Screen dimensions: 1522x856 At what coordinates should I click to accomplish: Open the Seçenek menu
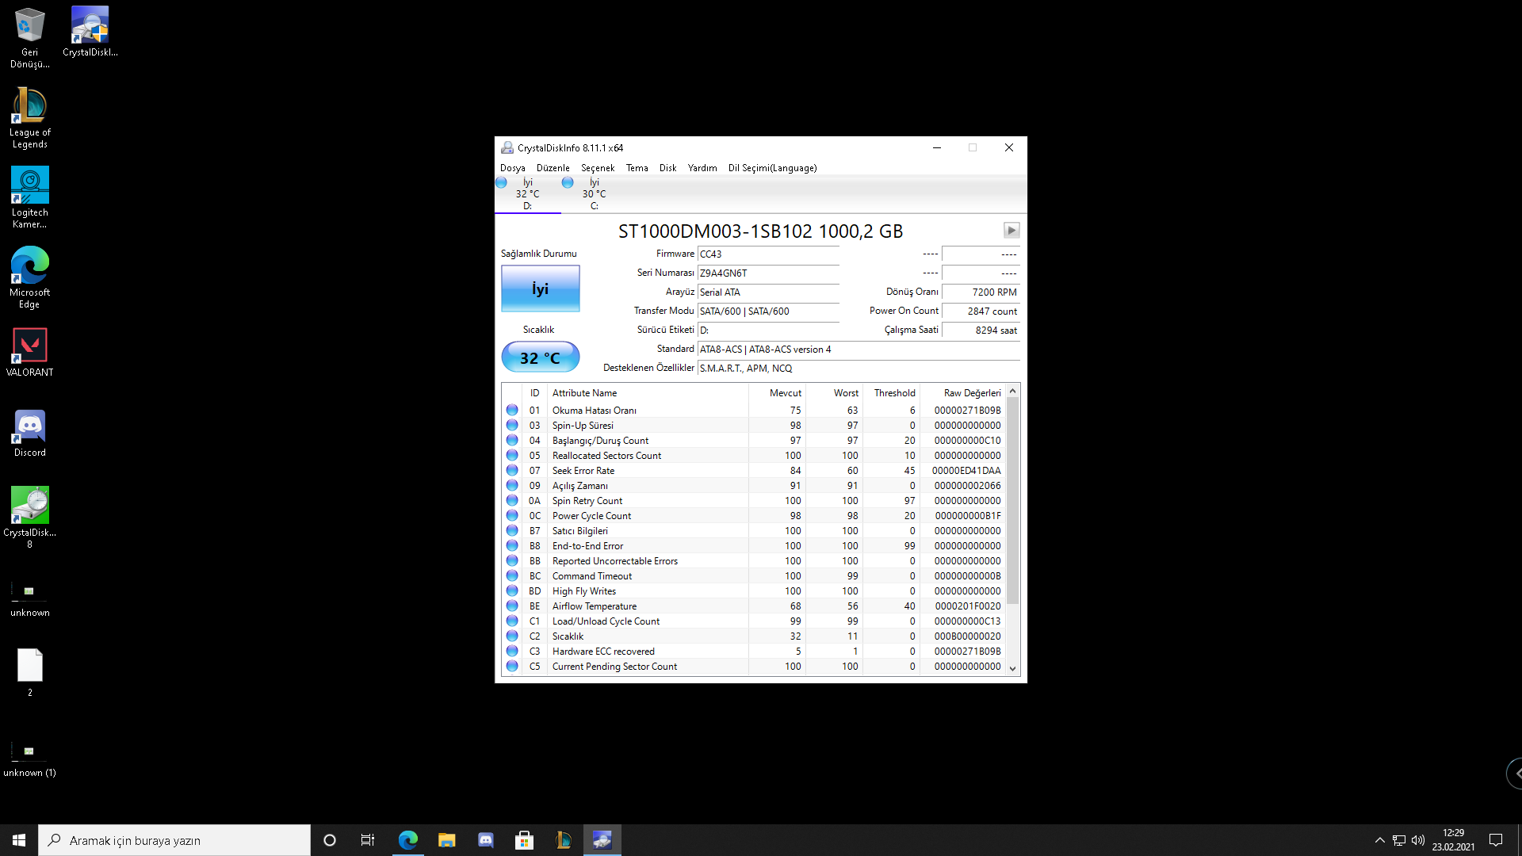click(598, 167)
